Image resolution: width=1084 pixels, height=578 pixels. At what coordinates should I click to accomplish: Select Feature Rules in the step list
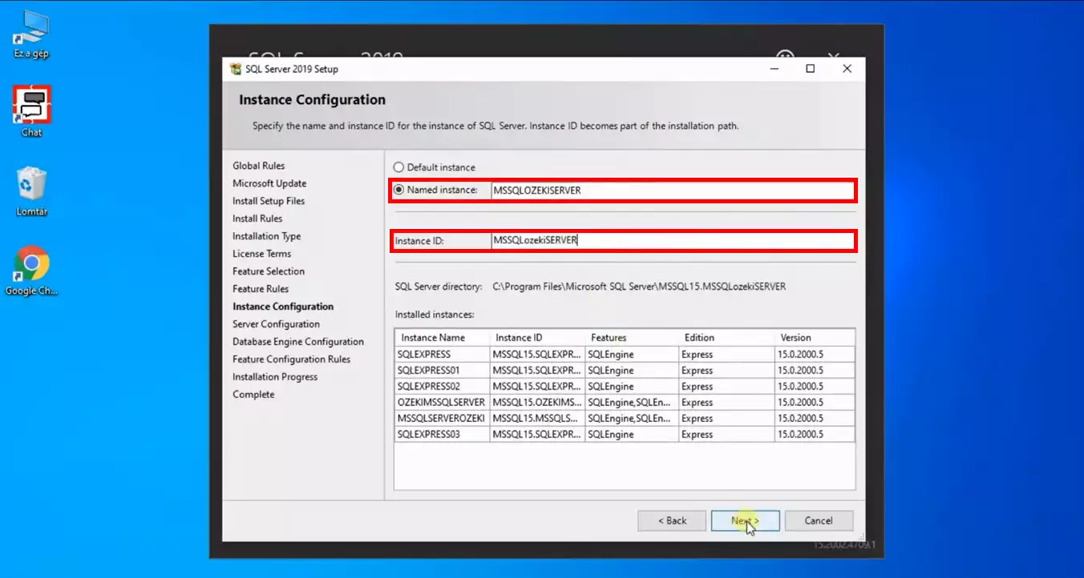[x=261, y=289]
